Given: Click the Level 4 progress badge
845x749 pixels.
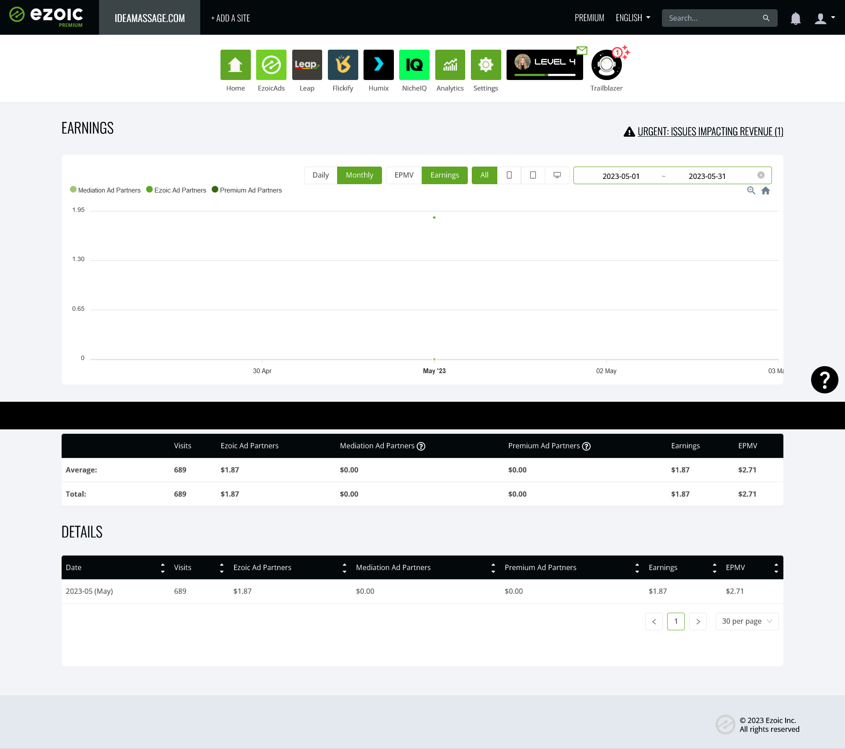Looking at the screenshot, I should tap(545, 65).
